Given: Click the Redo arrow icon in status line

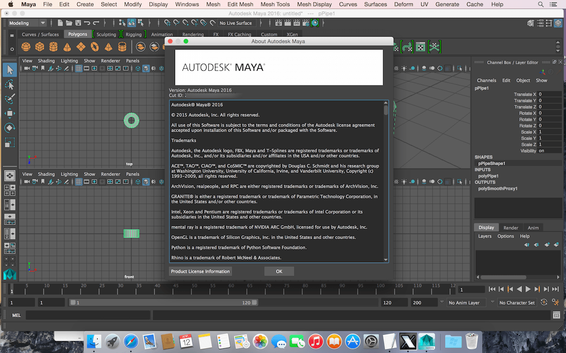Looking at the screenshot, I should (x=96, y=23).
